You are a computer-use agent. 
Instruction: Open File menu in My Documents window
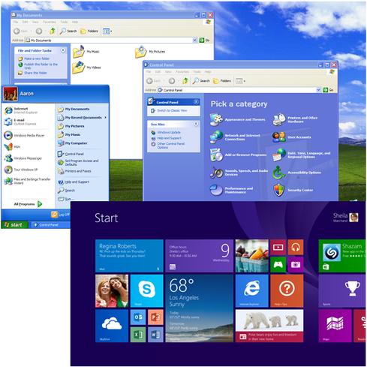coord(16,22)
